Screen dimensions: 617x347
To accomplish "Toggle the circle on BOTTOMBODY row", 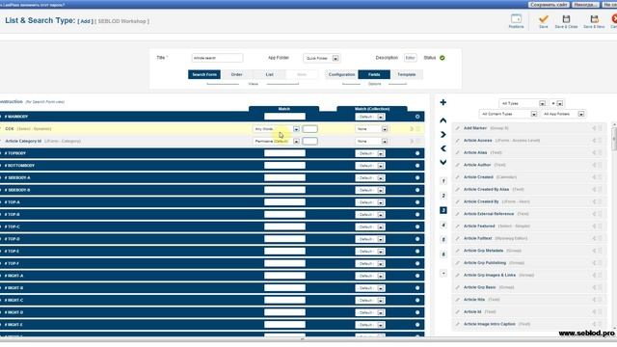I will pyautogui.click(x=417, y=165).
